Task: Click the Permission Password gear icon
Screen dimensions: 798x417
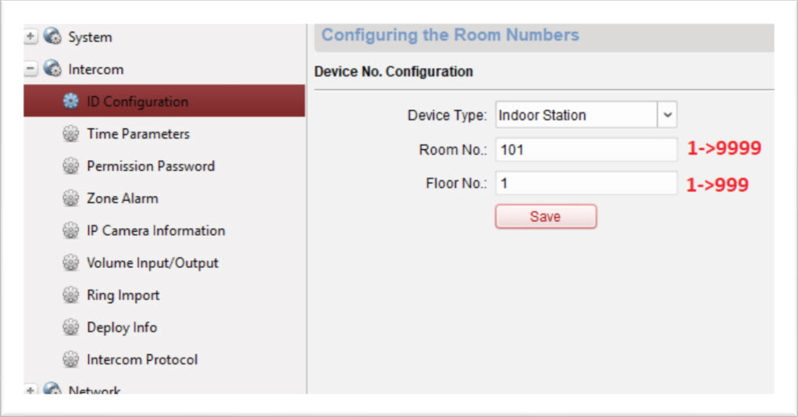Action: tap(71, 166)
